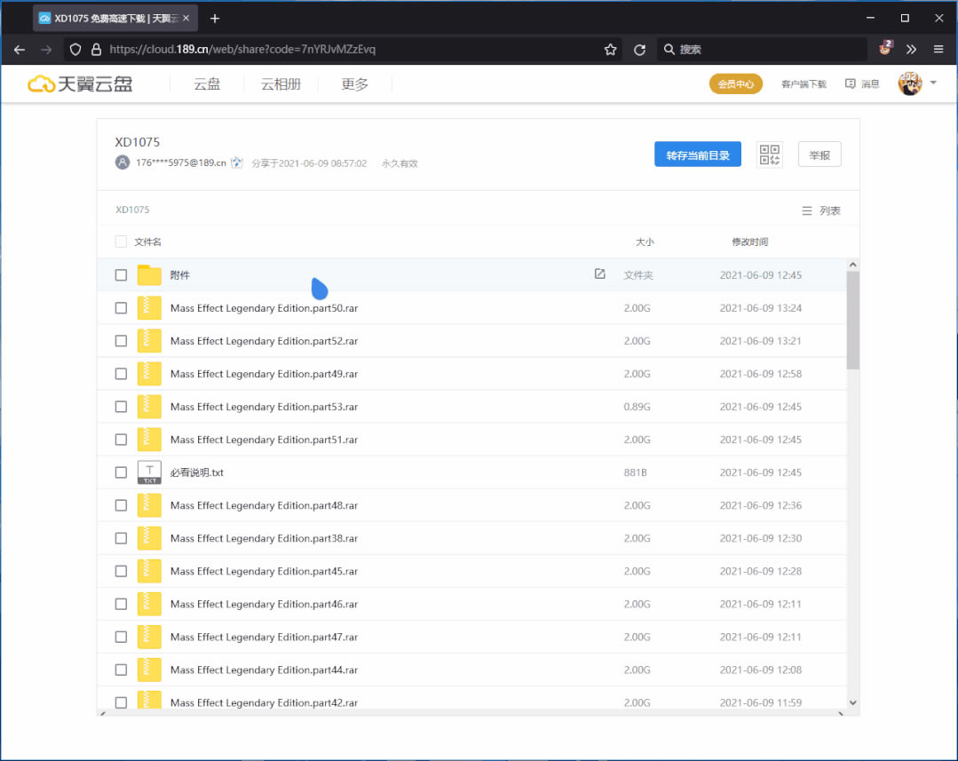The width and height of the screenshot is (958, 761).
Task: Open the 必看说明.txt file name
Action: (x=197, y=472)
